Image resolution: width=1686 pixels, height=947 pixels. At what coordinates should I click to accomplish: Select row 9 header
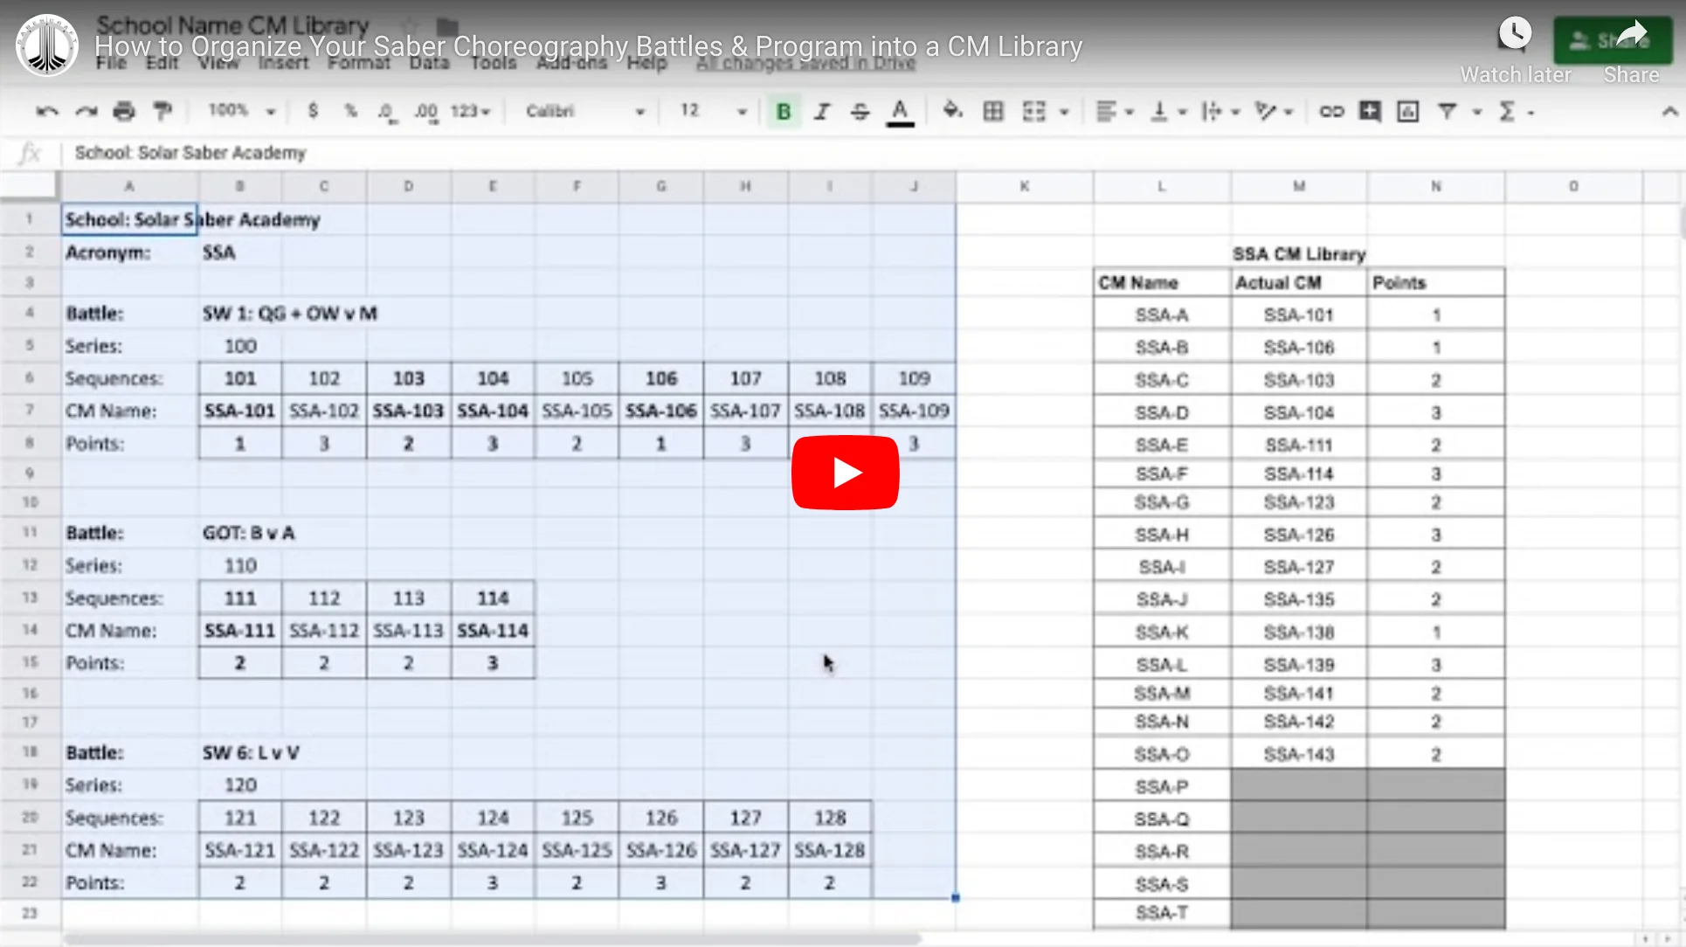pyautogui.click(x=30, y=473)
